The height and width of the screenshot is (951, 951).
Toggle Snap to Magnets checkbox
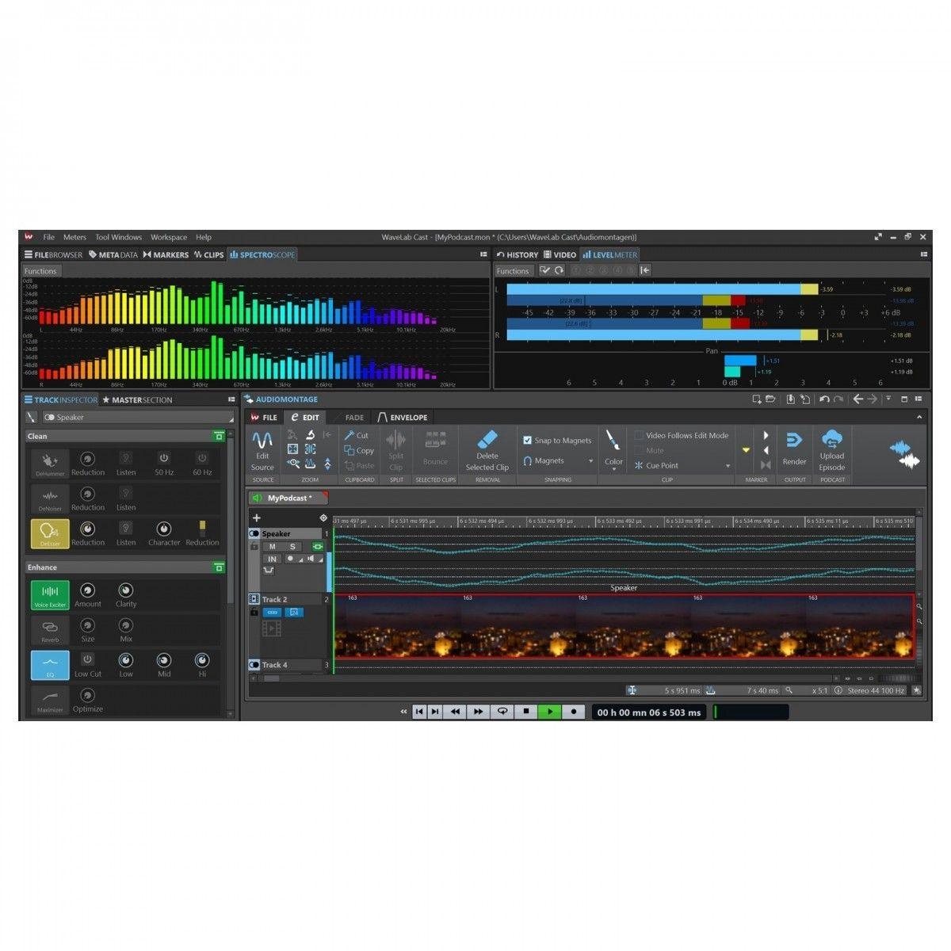(527, 440)
